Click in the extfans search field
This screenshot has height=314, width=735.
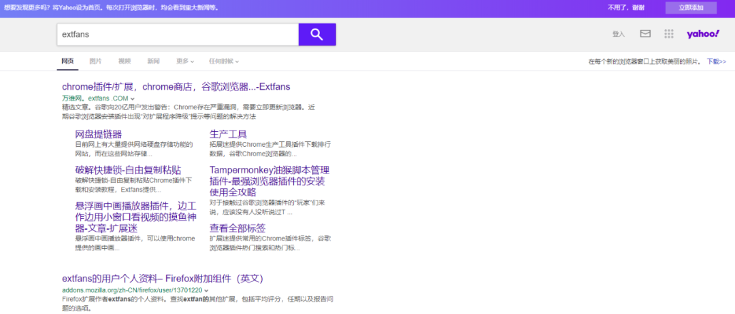pos(178,34)
